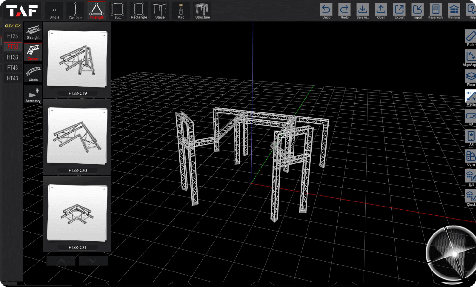
Task: Open the Misc truss category
Action: tap(181, 10)
